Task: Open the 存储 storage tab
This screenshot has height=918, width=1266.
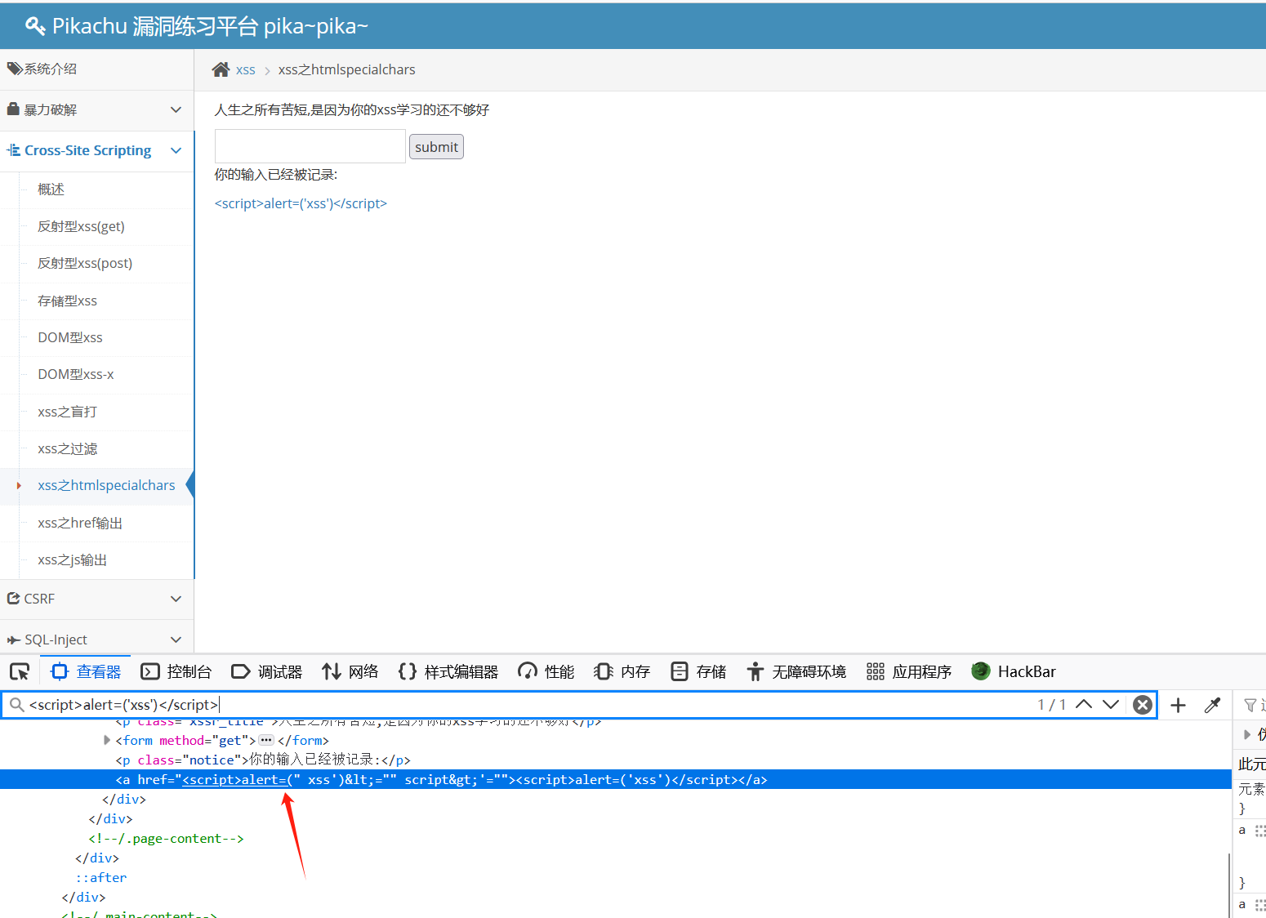Action: [698, 672]
